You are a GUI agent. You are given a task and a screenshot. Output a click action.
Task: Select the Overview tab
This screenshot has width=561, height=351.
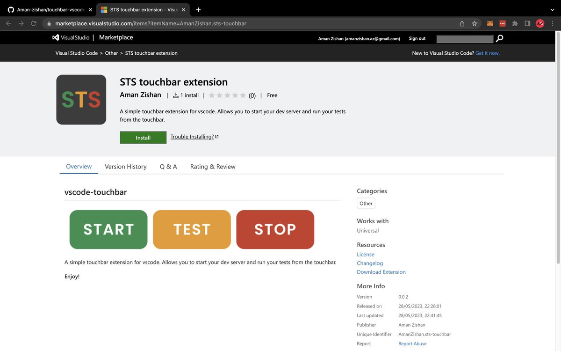coord(79,167)
